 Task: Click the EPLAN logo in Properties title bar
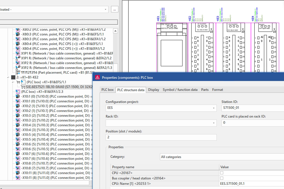(97, 78)
